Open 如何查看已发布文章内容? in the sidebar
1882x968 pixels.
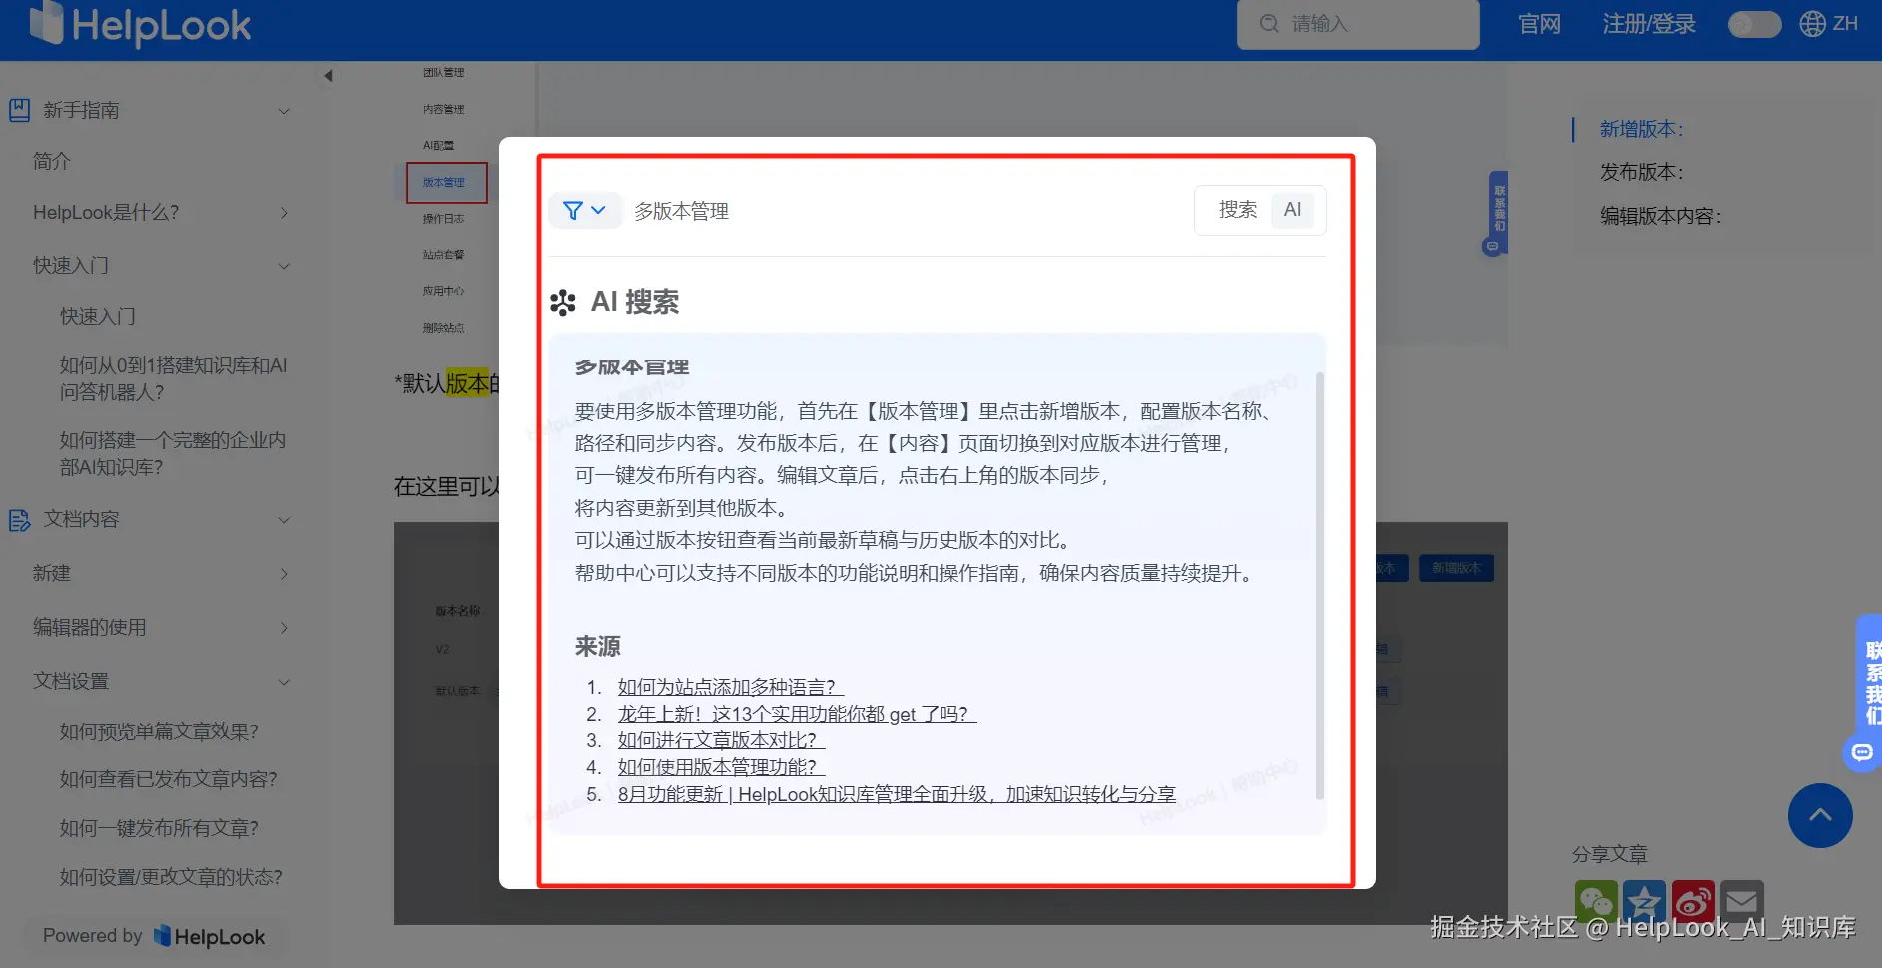pyautogui.click(x=168, y=779)
